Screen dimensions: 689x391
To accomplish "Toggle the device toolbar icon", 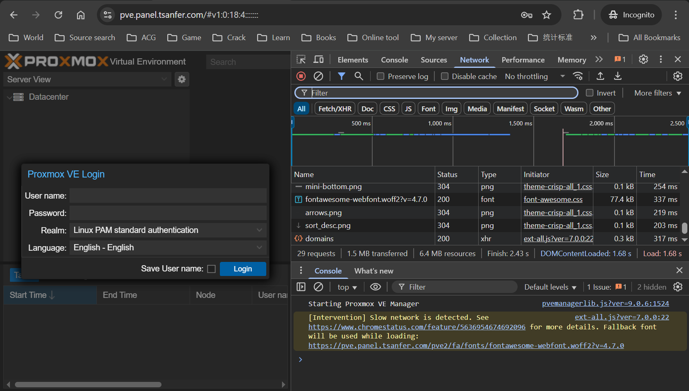I will click(318, 60).
